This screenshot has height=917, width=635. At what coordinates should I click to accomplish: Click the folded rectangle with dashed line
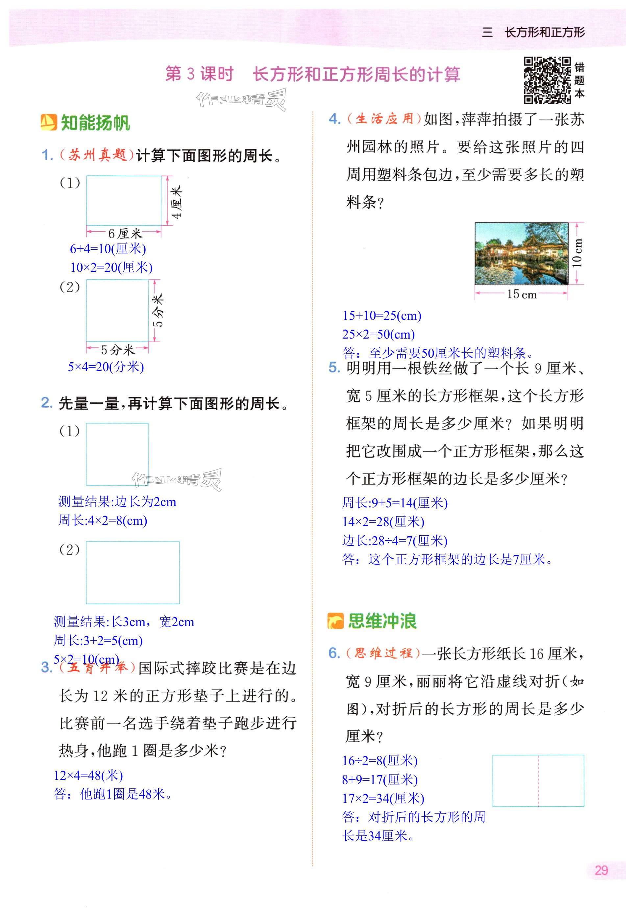[538, 781]
